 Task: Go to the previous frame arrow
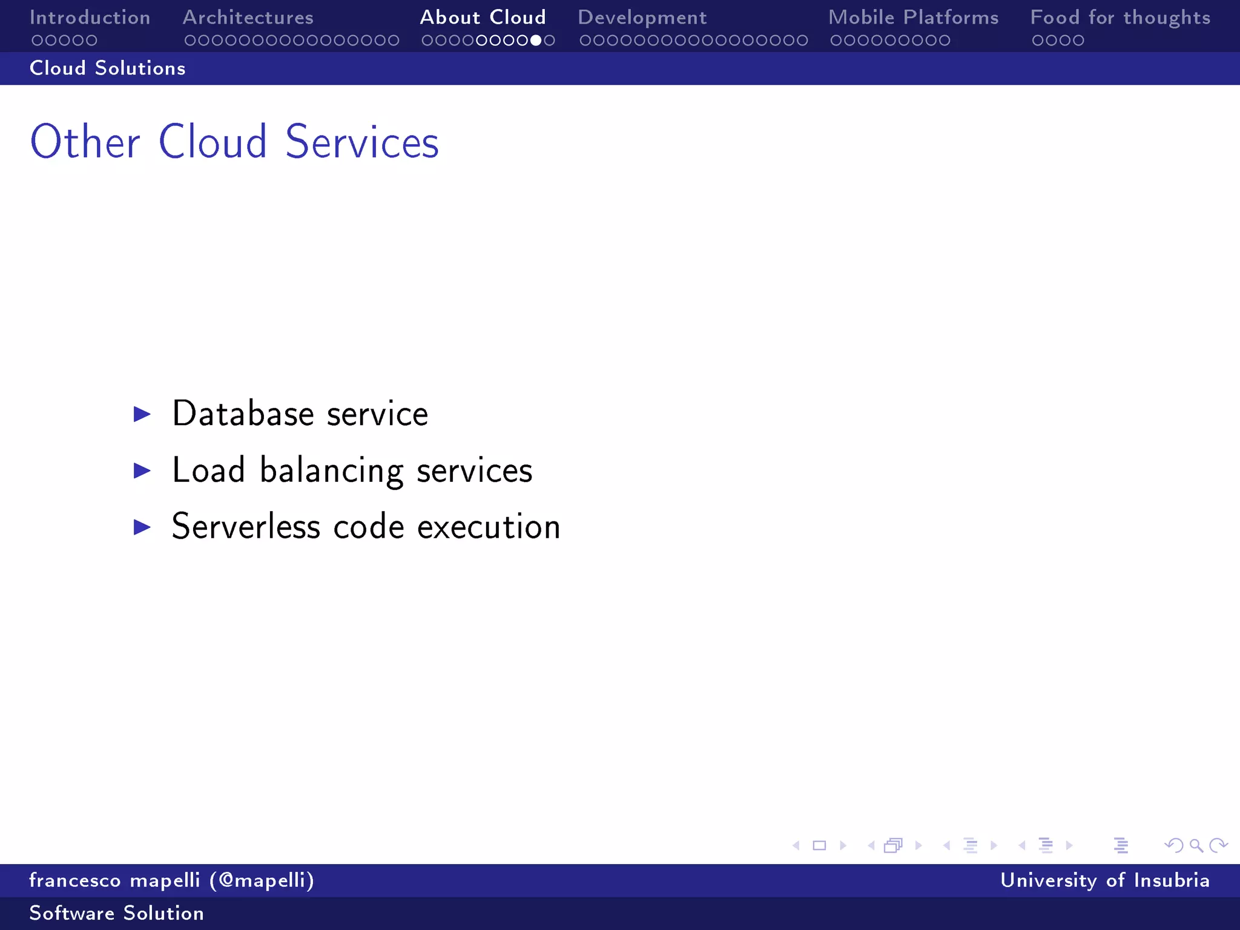pos(871,845)
